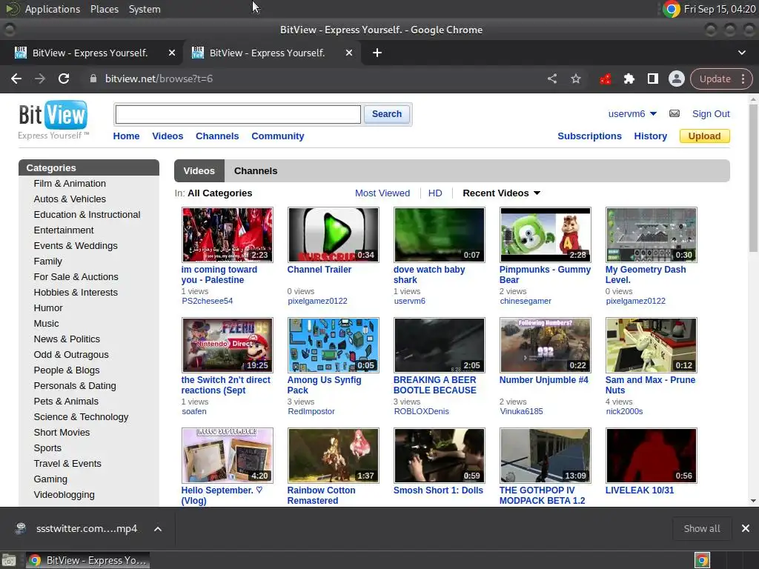Open the Channel Trailer video thumbnail

[x=333, y=235]
